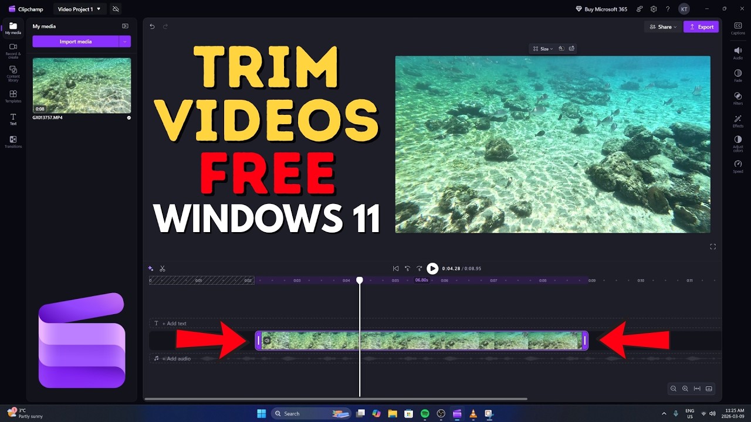The width and height of the screenshot is (751, 422).
Task: Click the AI image icon beside Size
Action: point(572,49)
